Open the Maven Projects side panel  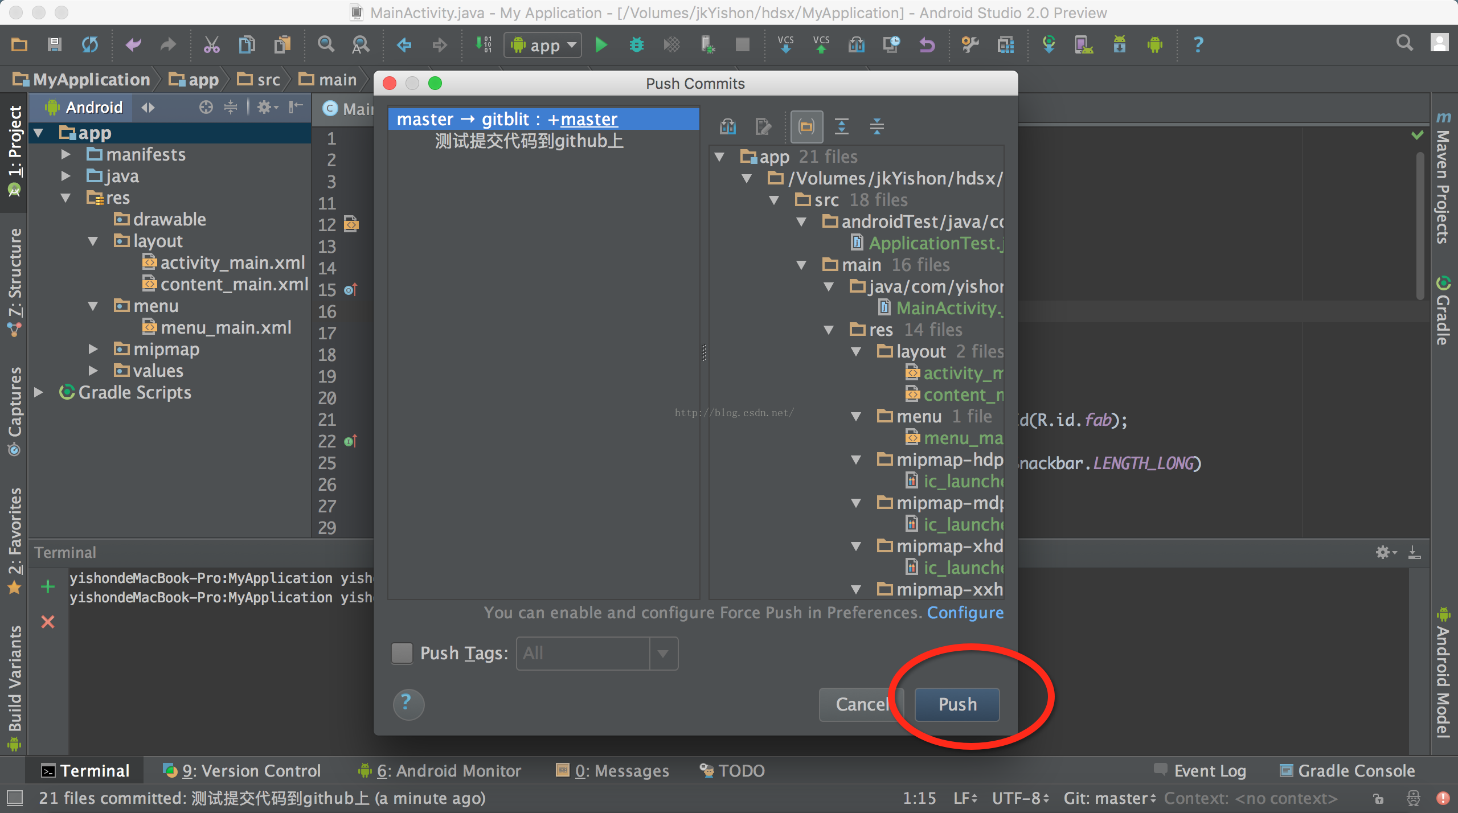click(1442, 178)
